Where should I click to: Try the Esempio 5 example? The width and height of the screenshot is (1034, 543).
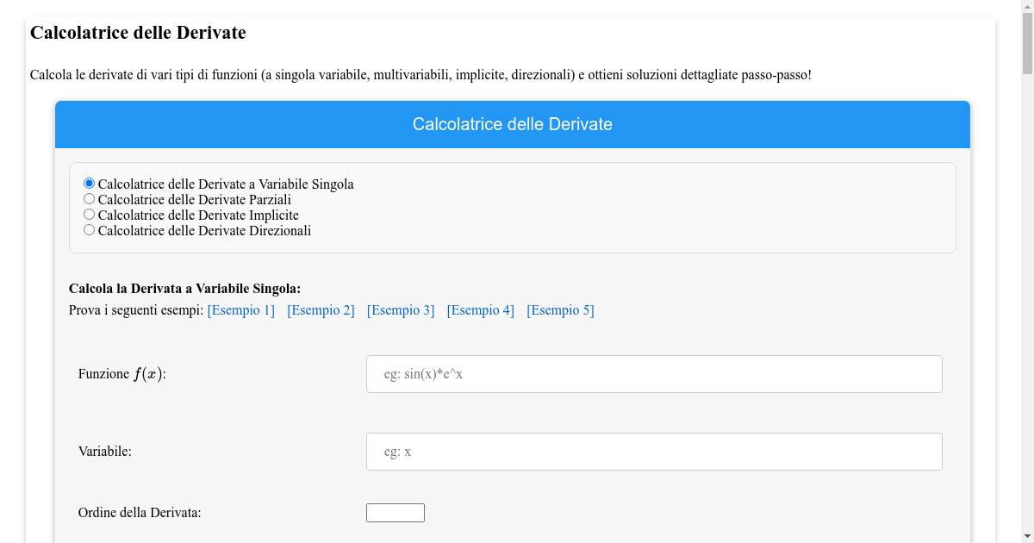tap(560, 309)
